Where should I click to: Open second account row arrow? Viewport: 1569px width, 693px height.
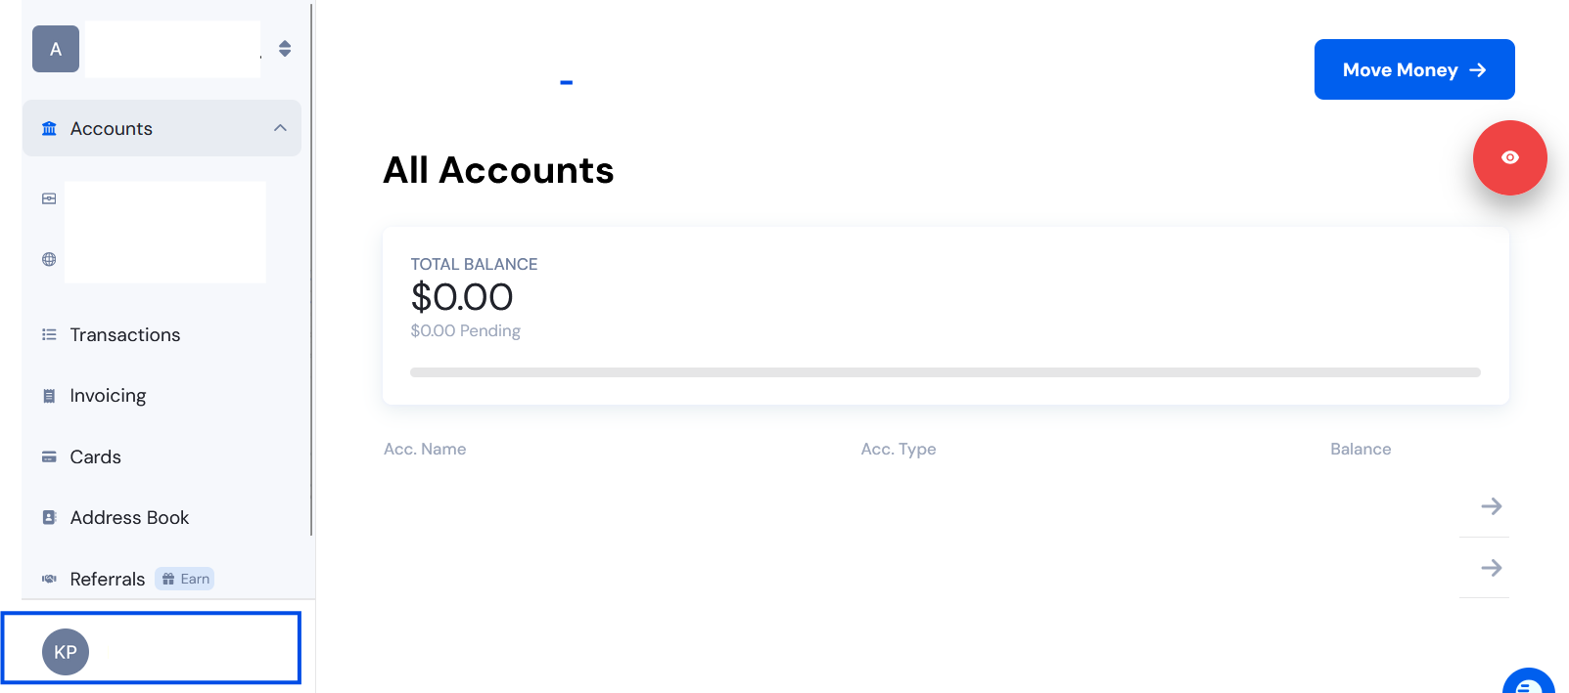1491,568
